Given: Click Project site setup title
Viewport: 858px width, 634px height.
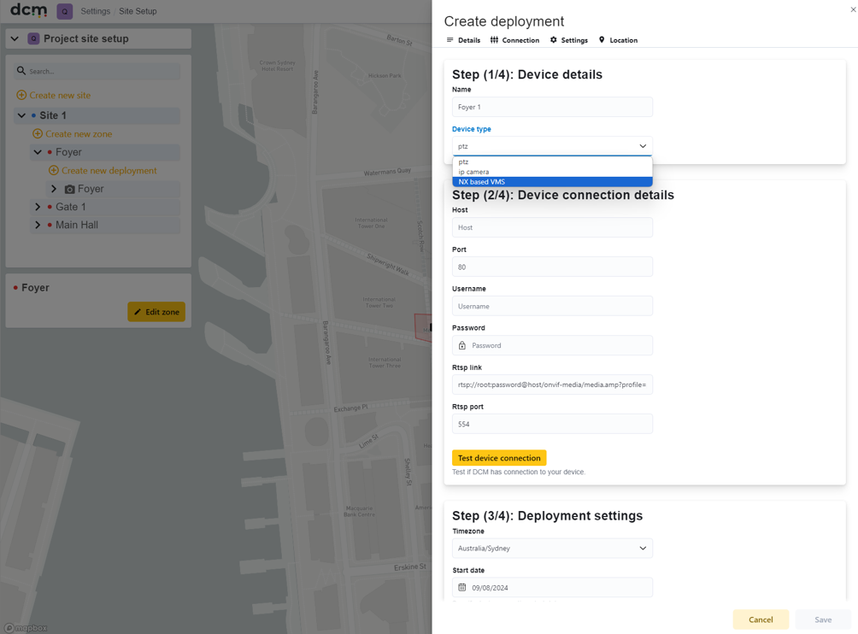Looking at the screenshot, I should (x=86, y=38).
